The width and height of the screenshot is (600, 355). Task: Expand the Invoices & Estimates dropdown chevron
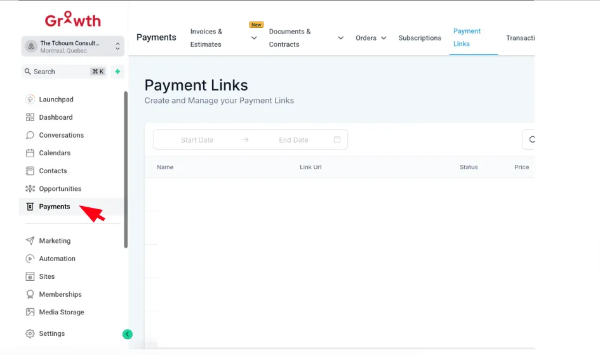pyautogui.click(x=254, y=38)
